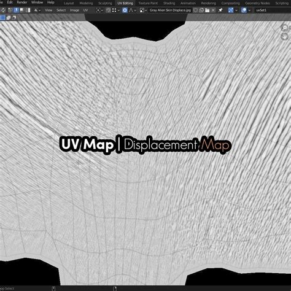
Task: Toggle proportional editing
Action: pos(125,10)
